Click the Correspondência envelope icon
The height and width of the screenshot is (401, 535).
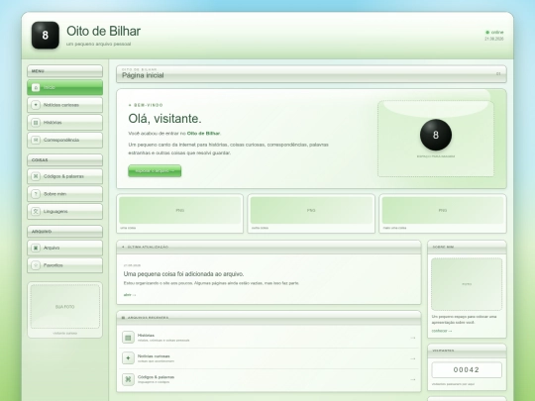pyautogui.click(x=36, y=140)
